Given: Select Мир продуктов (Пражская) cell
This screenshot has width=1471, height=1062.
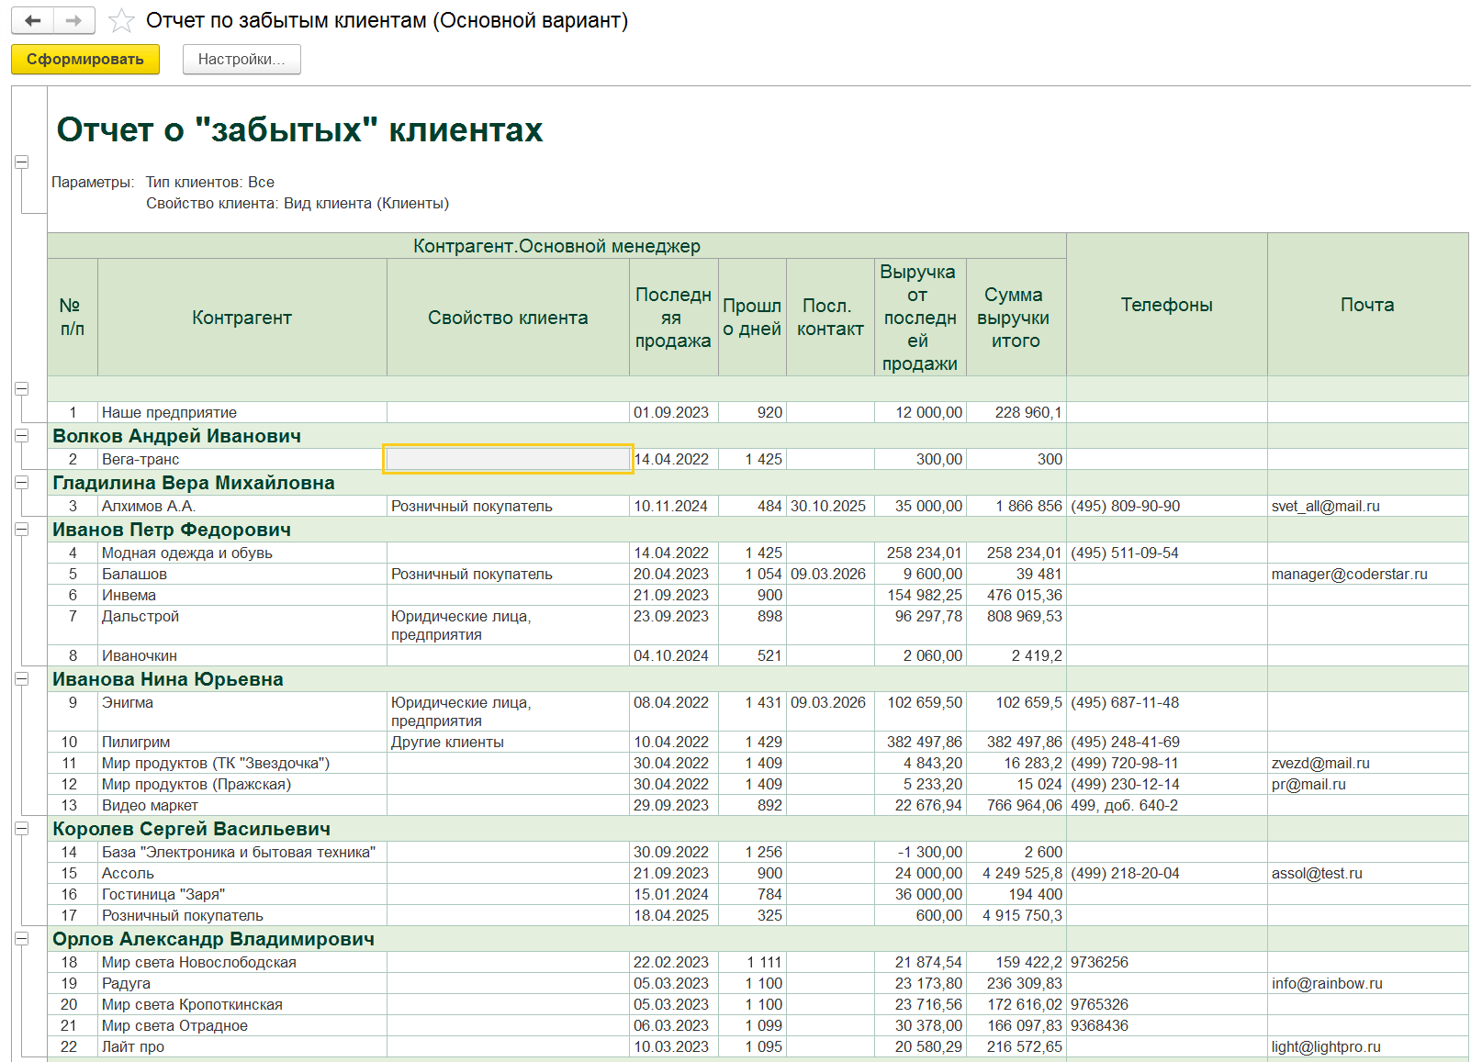Looking at the screenshot, I should click(x=241, y=784).
